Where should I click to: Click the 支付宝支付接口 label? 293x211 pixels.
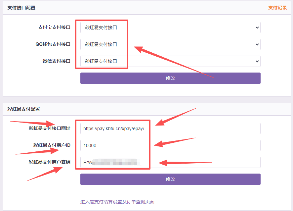54,27
